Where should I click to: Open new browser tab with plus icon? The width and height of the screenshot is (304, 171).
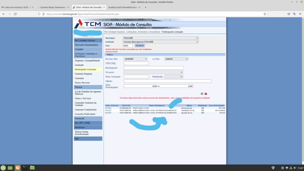coord(145,7)
